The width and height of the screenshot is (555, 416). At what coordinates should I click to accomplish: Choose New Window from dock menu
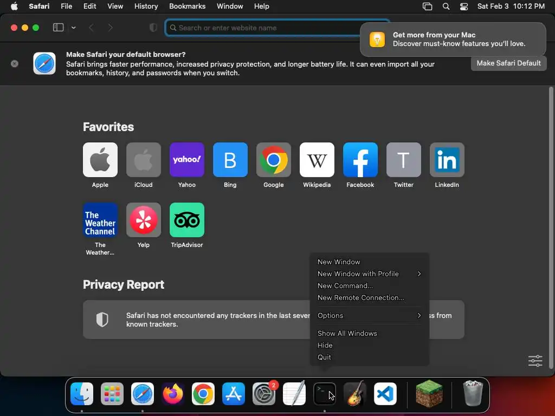point(369,262)
